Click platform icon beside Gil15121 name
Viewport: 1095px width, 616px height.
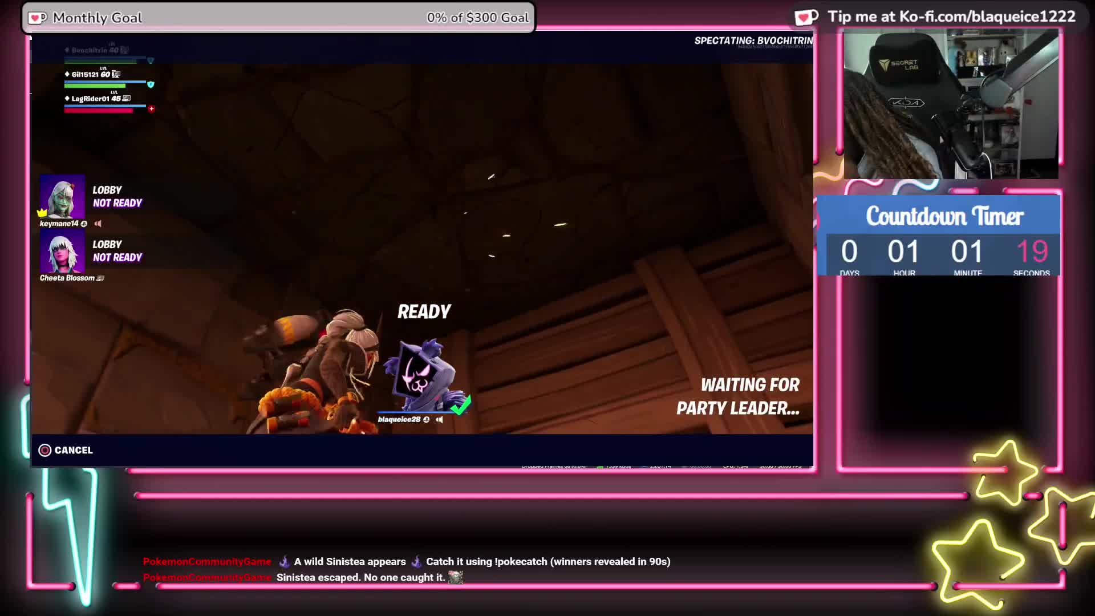(116, 74)
